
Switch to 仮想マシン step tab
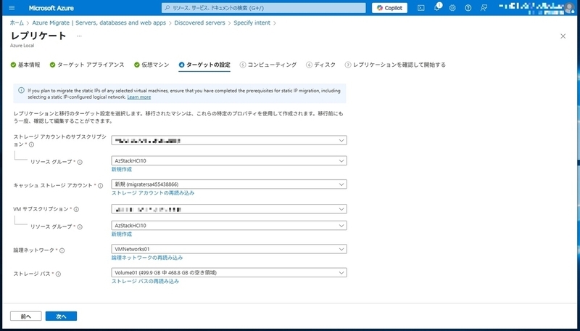pyautogui.click(x=152, y=65)
